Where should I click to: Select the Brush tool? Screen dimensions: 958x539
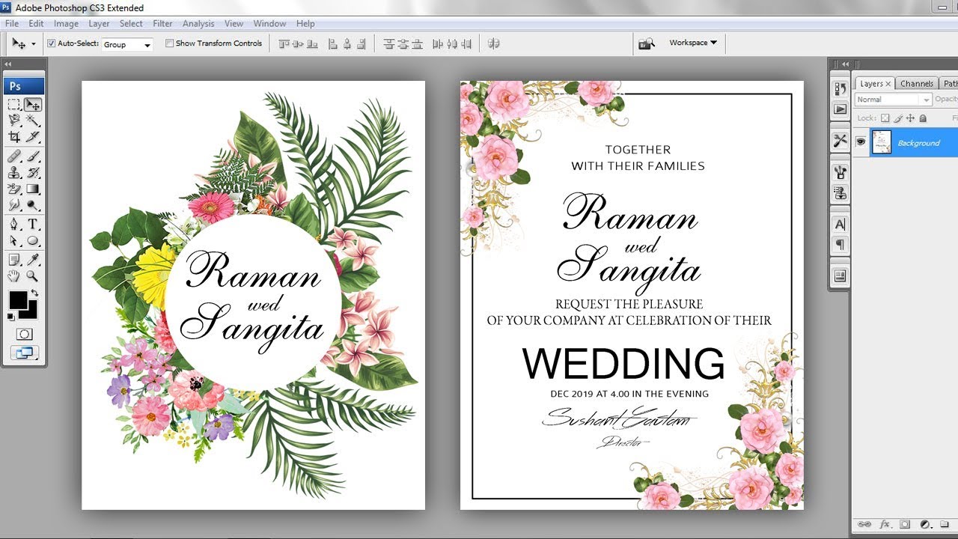(x=33, y=156)
